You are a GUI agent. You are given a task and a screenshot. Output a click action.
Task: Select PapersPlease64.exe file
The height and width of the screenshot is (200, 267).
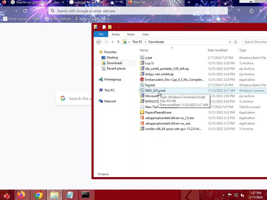point(158,113)
